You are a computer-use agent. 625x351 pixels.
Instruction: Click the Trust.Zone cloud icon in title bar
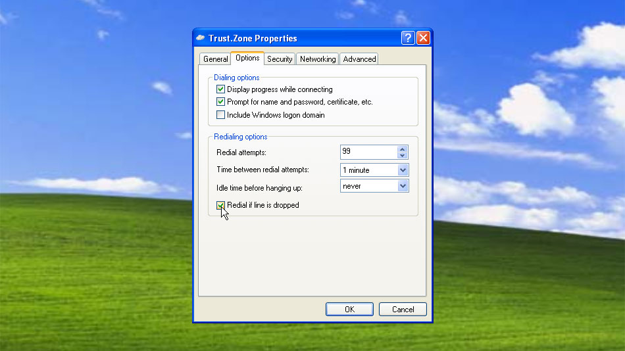(201, 38)
